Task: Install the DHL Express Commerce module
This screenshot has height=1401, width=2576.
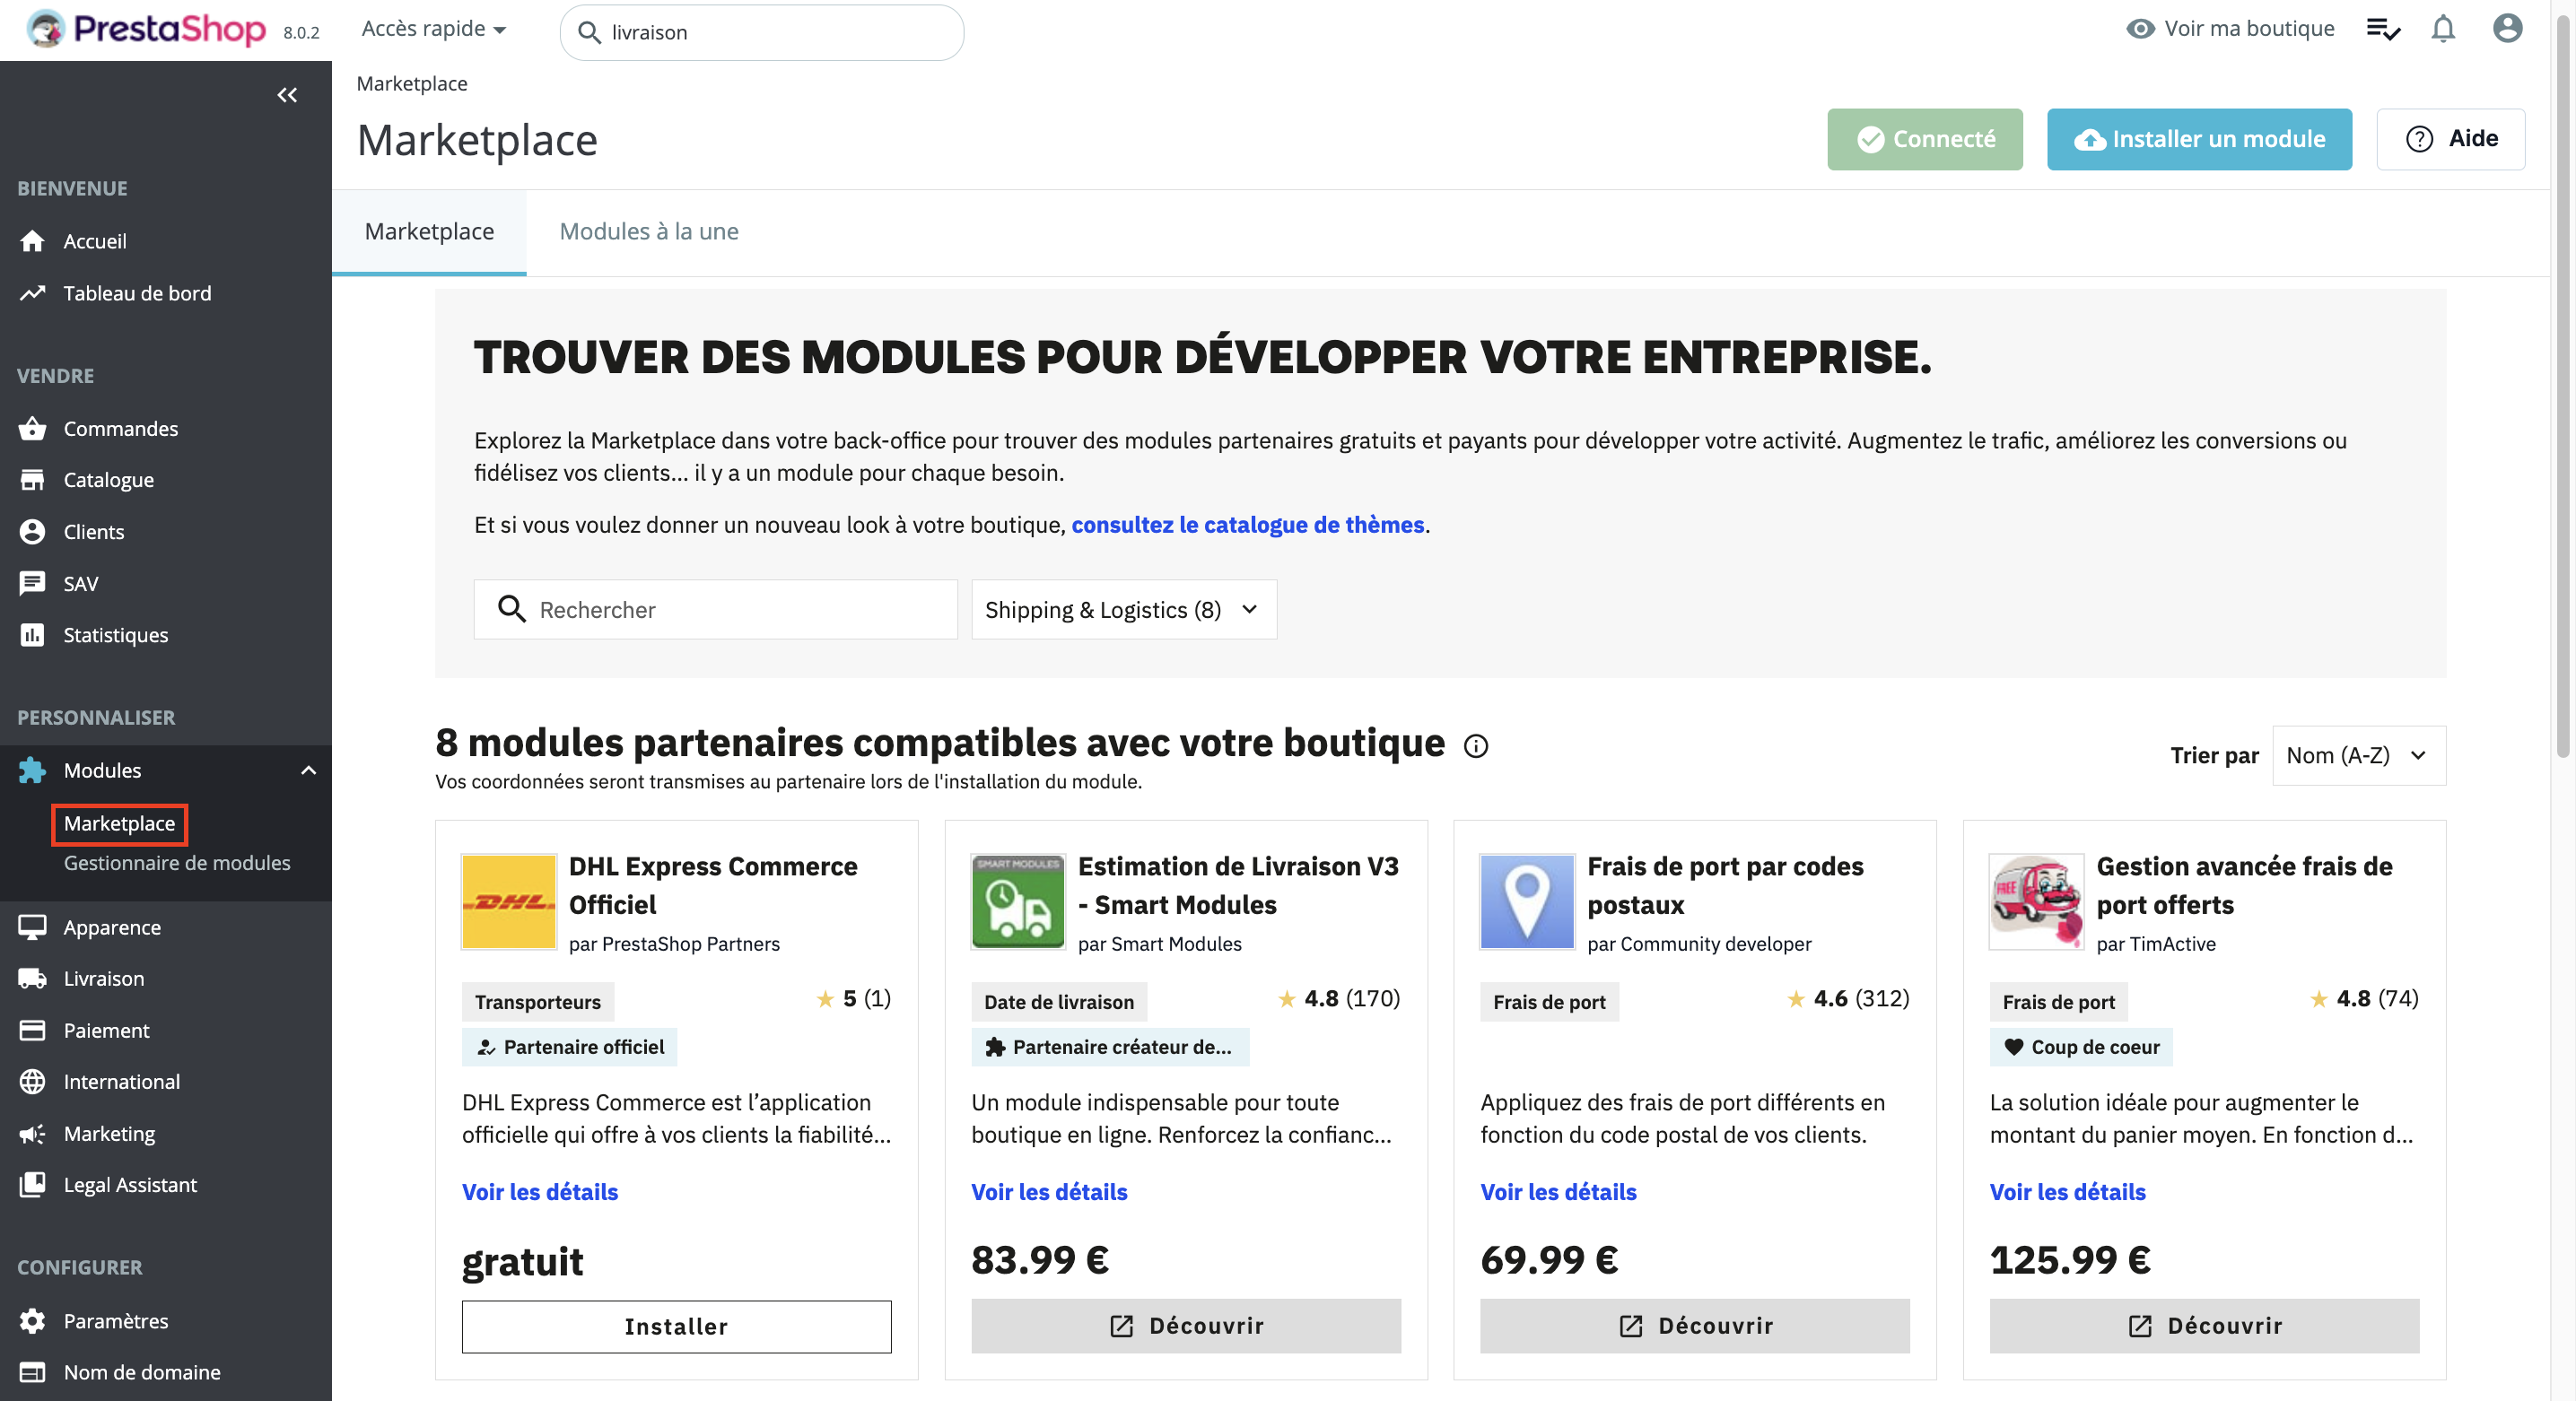Action: coord(677,1327)
